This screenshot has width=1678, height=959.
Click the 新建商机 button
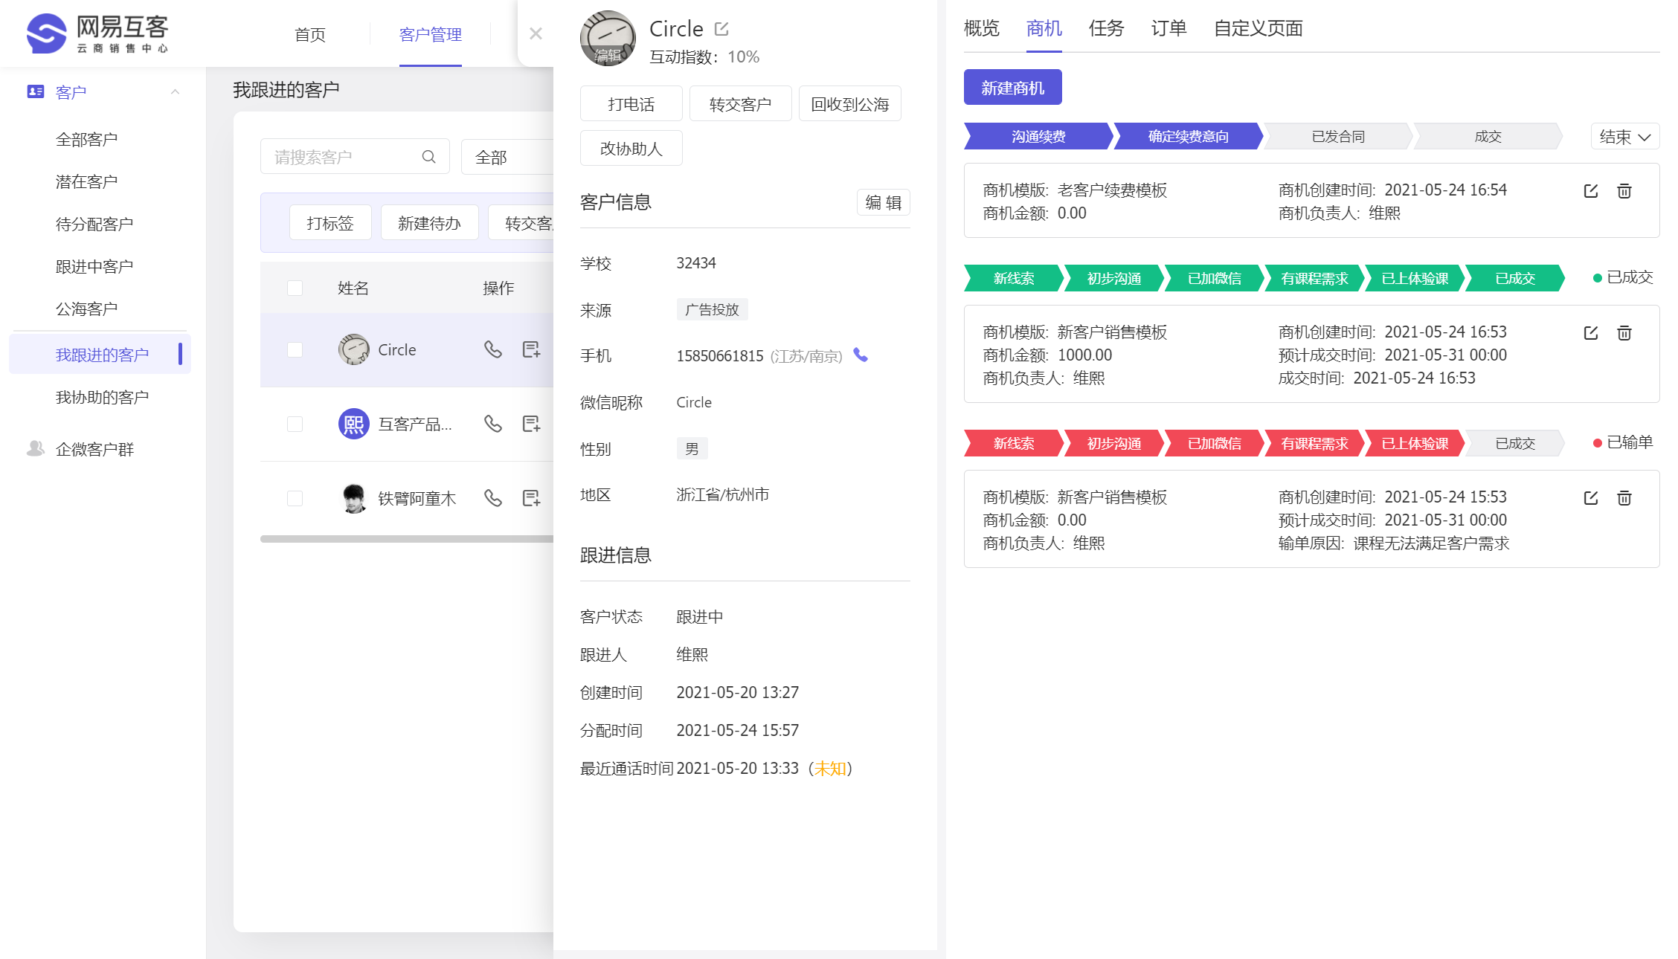[1012, 88]
